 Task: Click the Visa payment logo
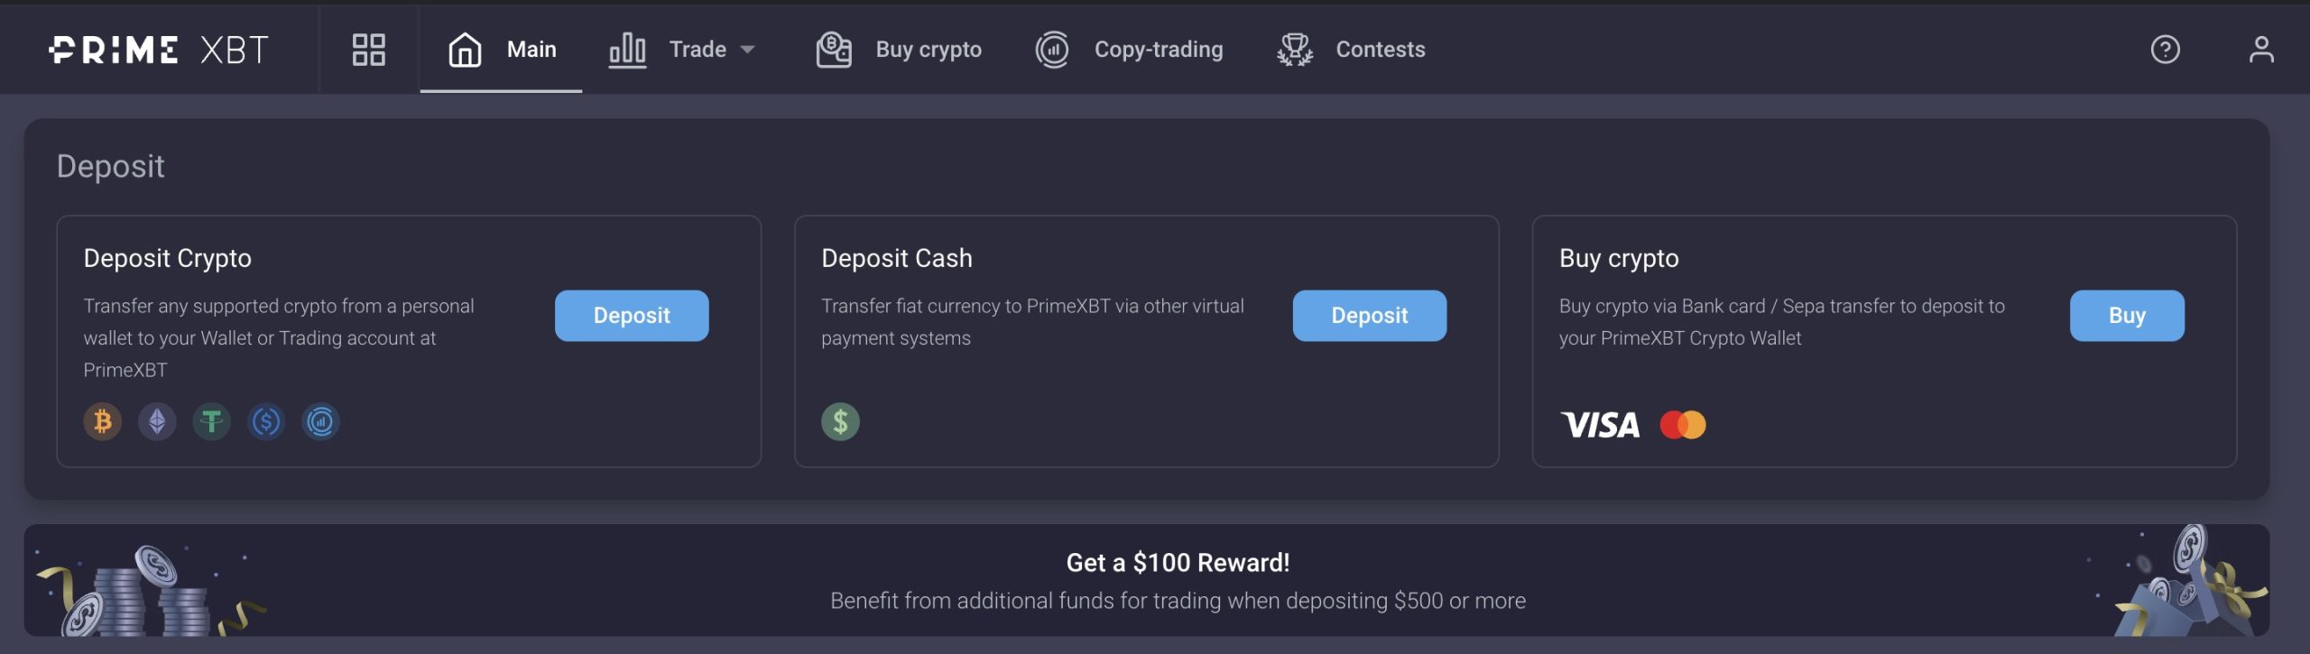pos(1601,424)
